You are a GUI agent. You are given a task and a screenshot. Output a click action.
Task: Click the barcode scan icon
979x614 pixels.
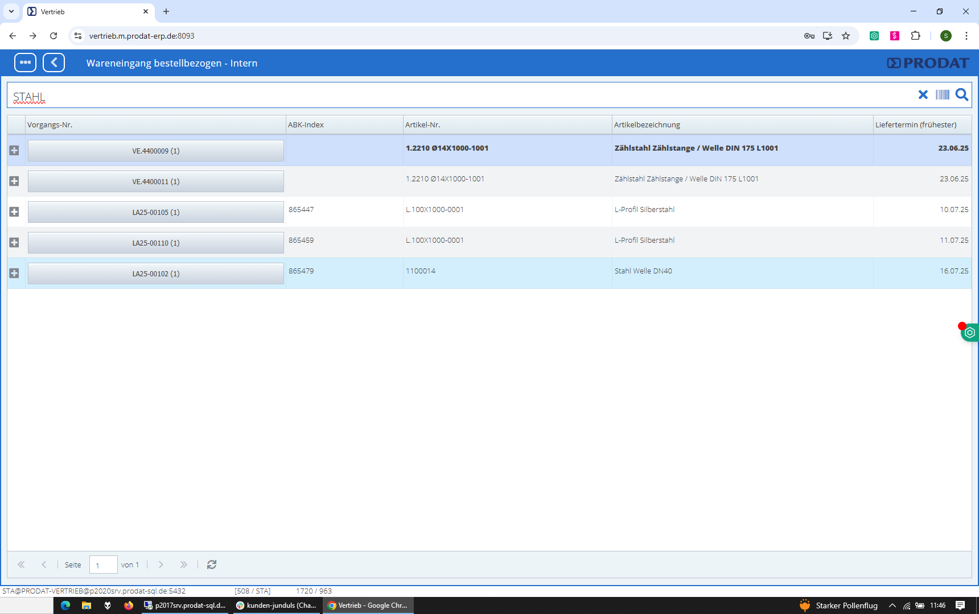point(942,95)
